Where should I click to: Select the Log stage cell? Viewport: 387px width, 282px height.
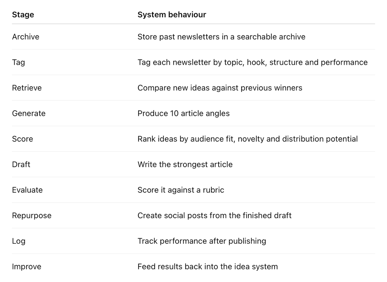(x=19, y=241)
